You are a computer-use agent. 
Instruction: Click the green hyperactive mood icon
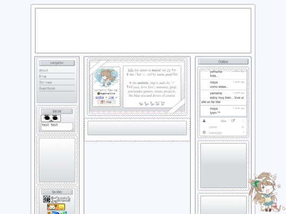point(99,94)
